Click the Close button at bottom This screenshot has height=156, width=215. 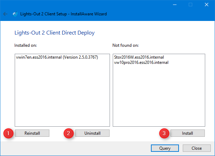197,148
